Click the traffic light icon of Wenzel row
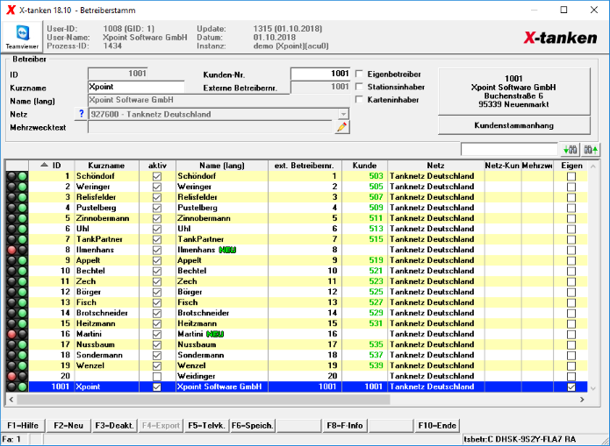 click(18, 365)
